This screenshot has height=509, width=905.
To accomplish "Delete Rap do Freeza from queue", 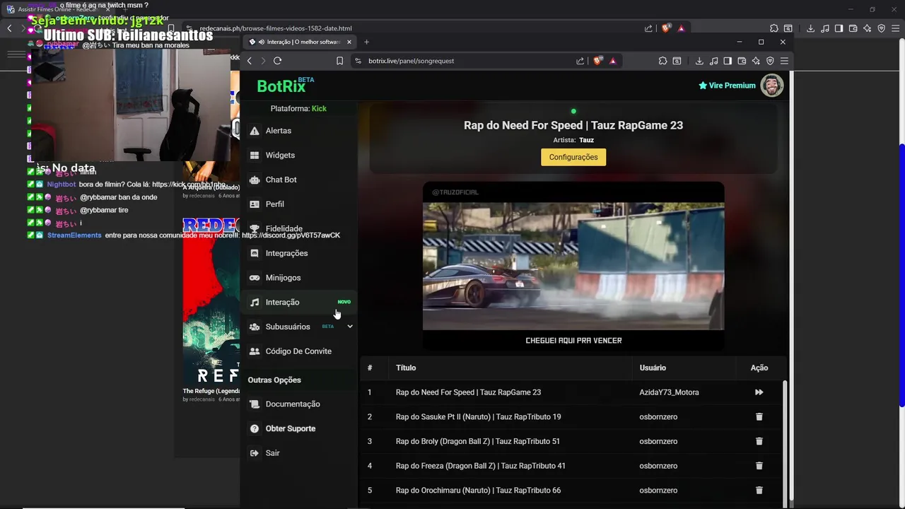I will click(x=759, y=466).
